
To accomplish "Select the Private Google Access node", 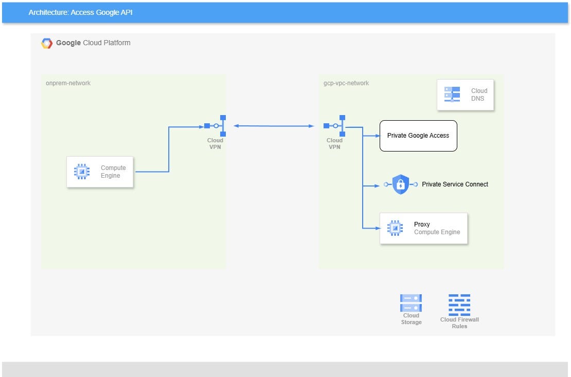I will [418, 136].
